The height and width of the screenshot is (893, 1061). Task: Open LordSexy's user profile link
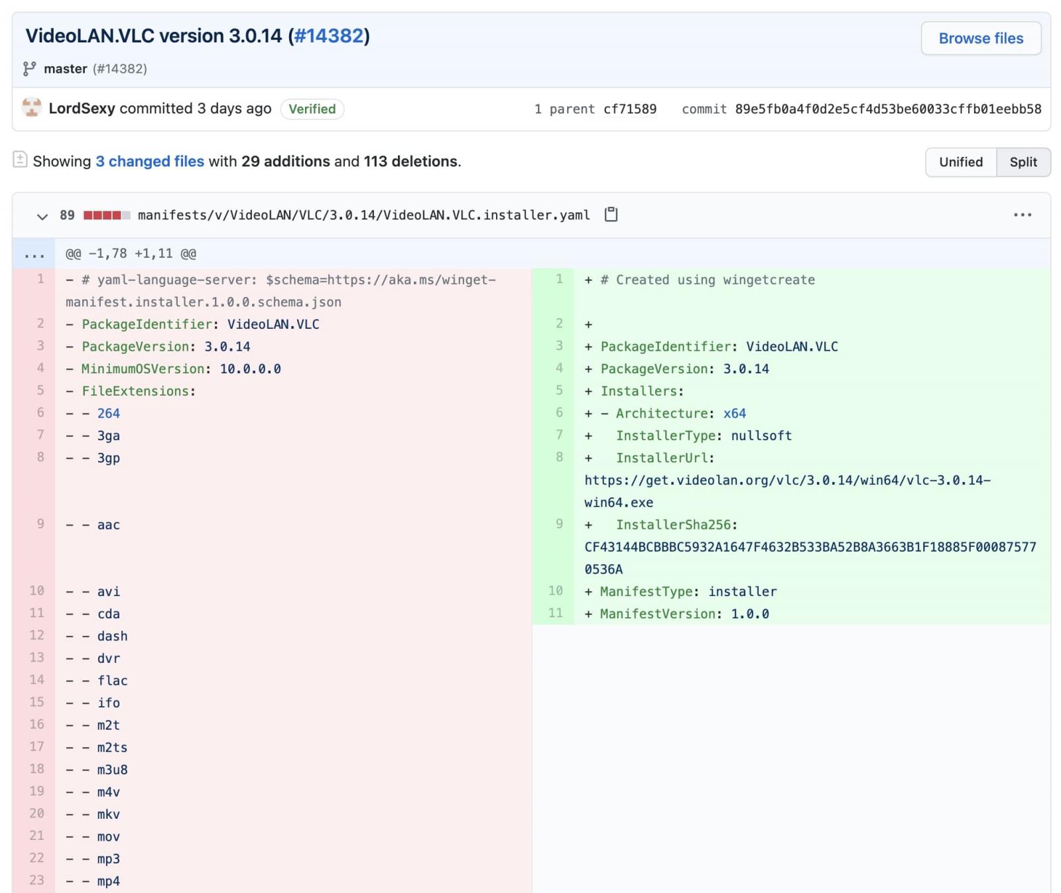click(82, 109)
